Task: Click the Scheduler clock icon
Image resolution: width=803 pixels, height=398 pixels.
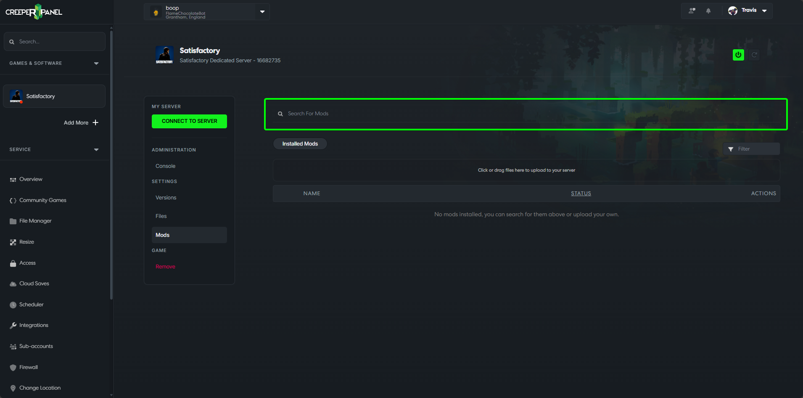Action: coord(13,305)
